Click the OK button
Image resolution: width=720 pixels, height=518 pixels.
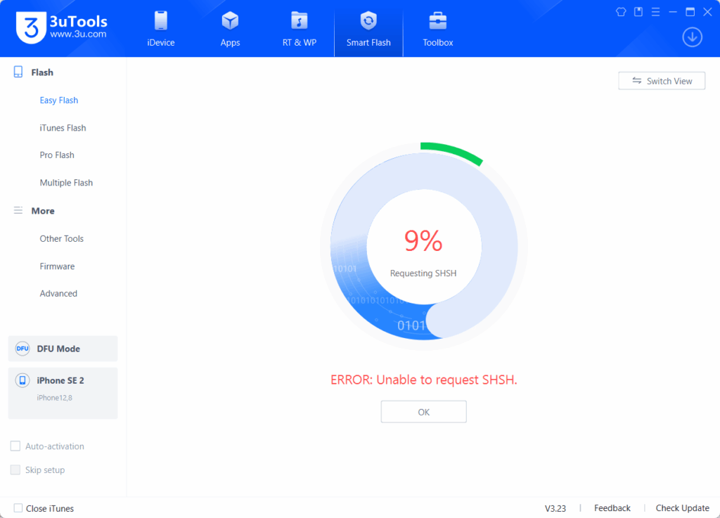423,412
